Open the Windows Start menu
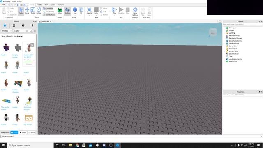Screen dimensions: 263x148 (3, 145)
